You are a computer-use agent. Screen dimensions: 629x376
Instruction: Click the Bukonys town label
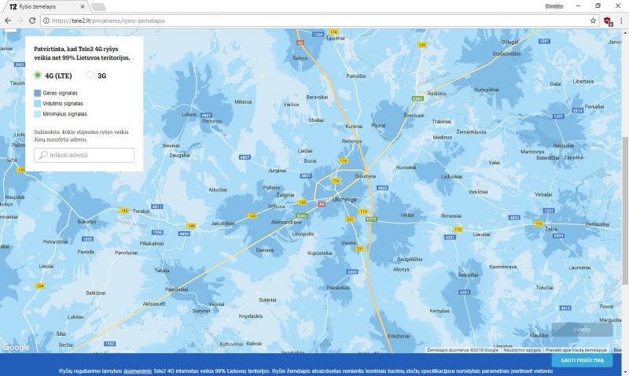86,222
